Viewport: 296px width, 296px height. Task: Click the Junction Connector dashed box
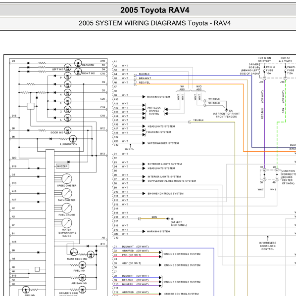pos(271,174)
